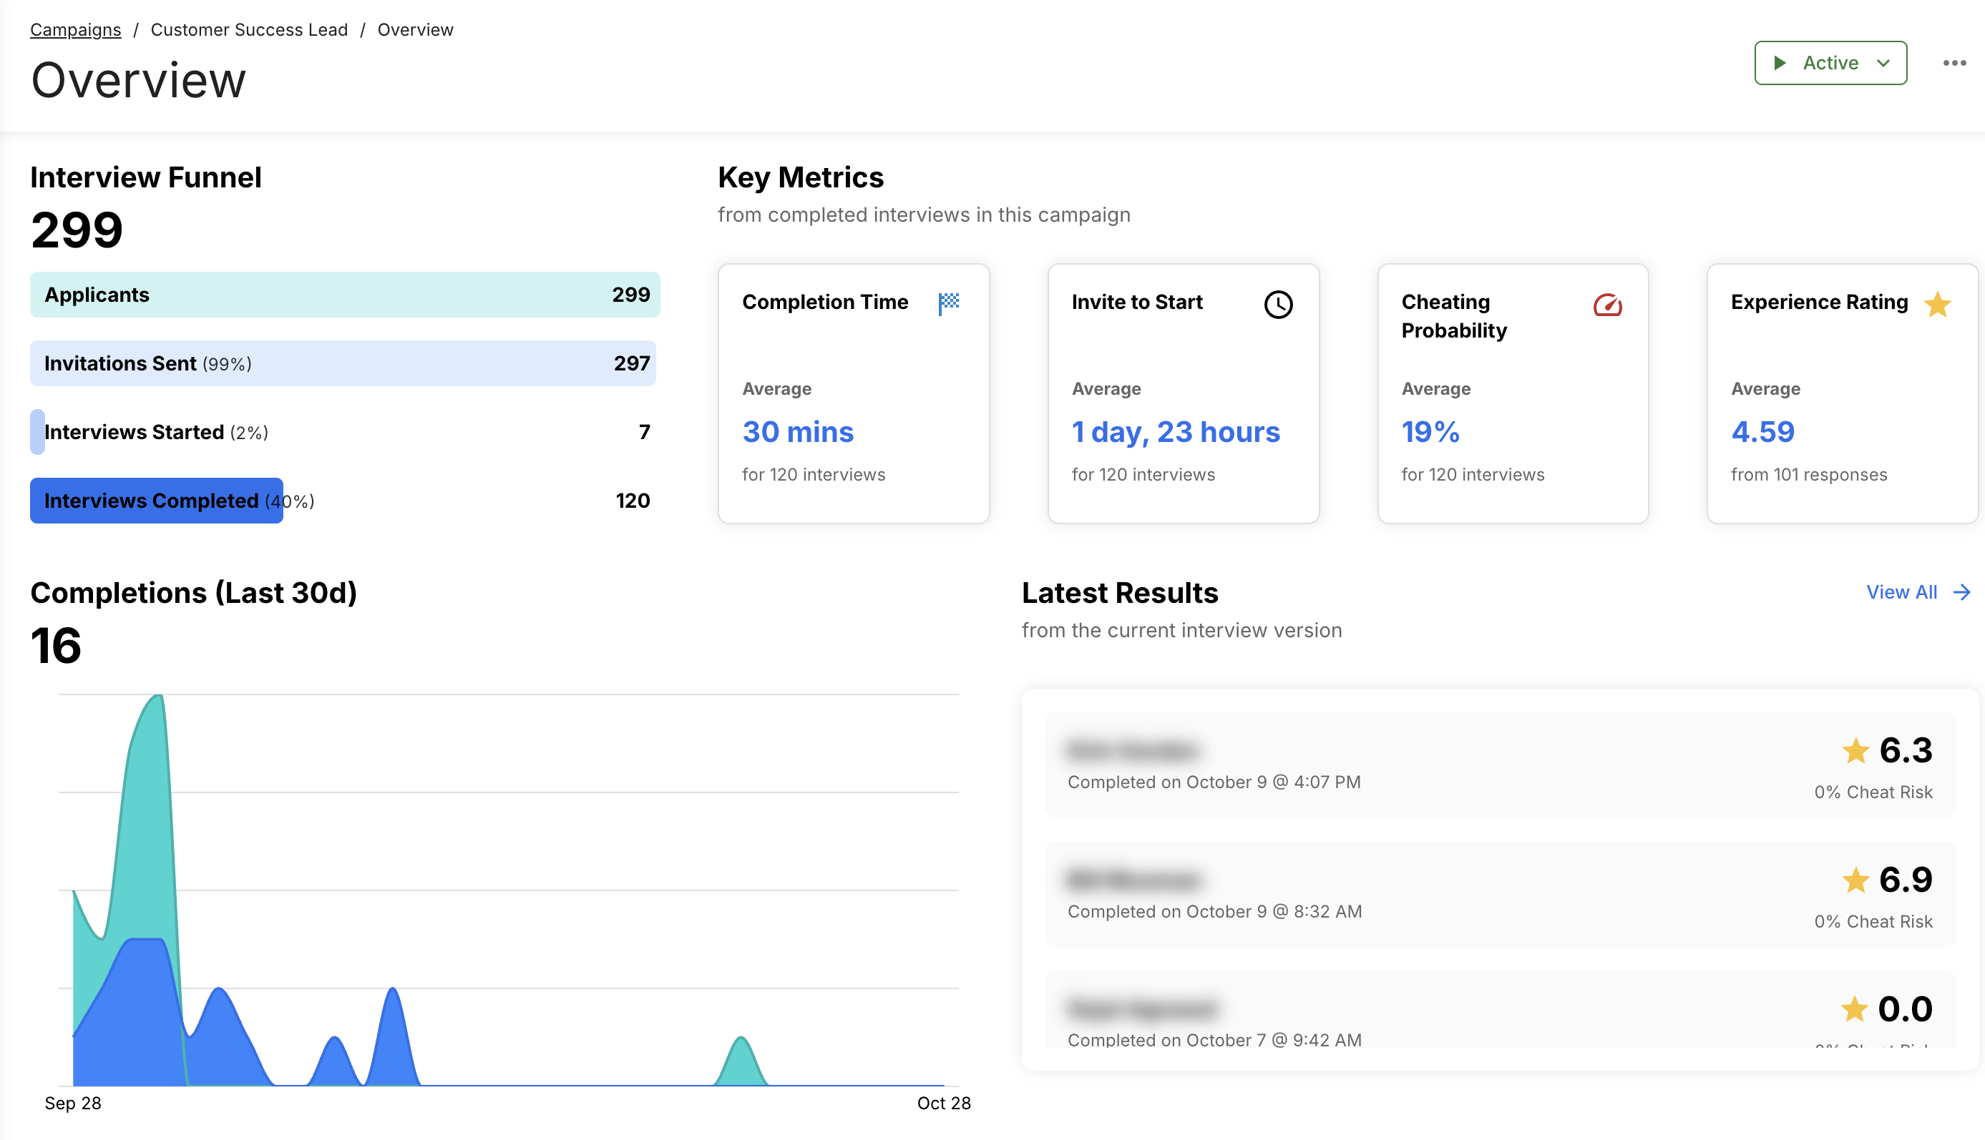This screenshot has width=1985, height=1140.
Task: Click the checkered flag icon on Completion Time
Action: (x=949, y=303)
